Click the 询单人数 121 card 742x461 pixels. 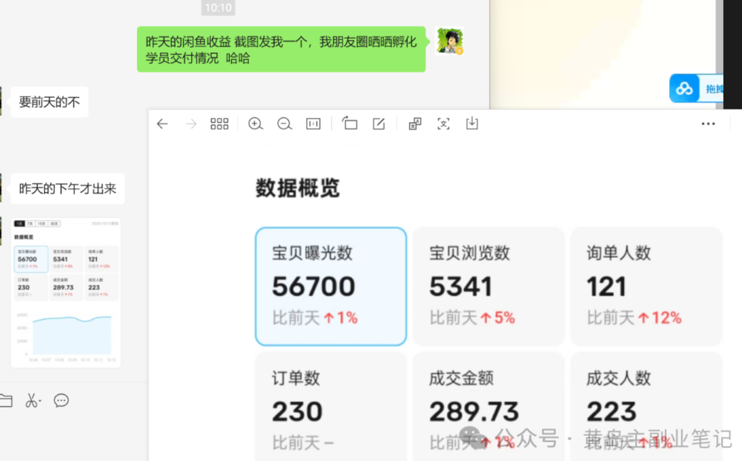tap(646, 286)
